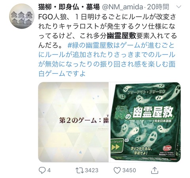Open the @NM_amida handle

point(123,7)
